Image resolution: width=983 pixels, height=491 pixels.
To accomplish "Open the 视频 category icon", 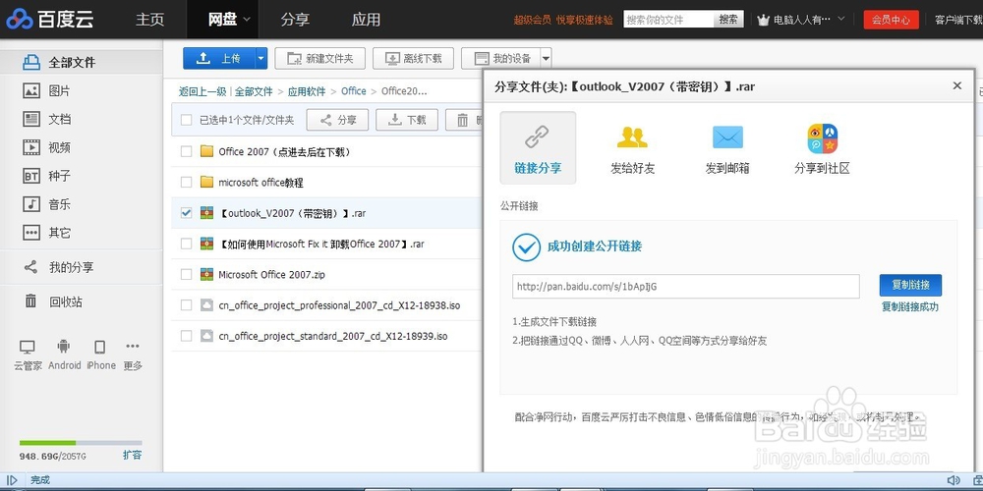I will coord(31,148).
